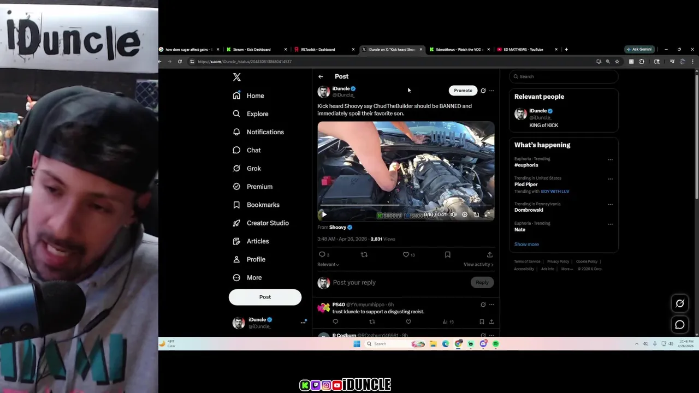
Task: Open account switcher dots beside iDuncle
Action: [x=303, y=323]
